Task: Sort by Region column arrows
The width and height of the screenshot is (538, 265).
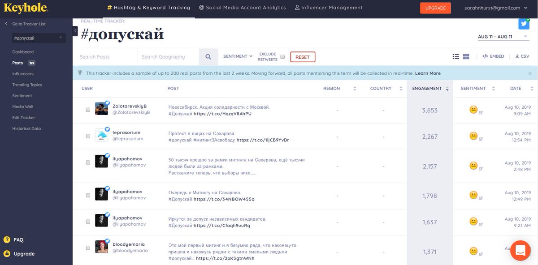Action: point(354,89)
